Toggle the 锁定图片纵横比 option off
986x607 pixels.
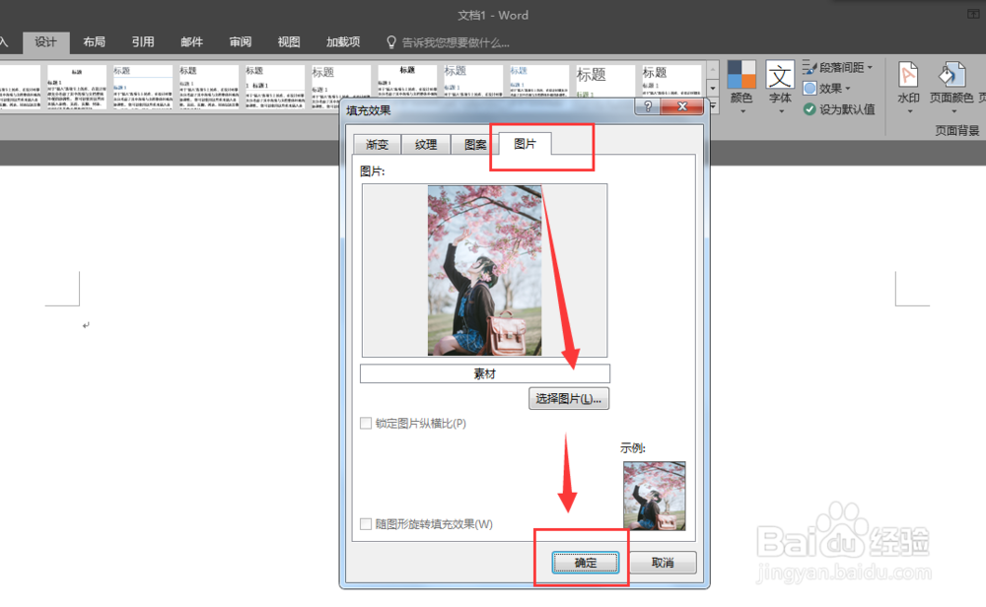point(366,423)
